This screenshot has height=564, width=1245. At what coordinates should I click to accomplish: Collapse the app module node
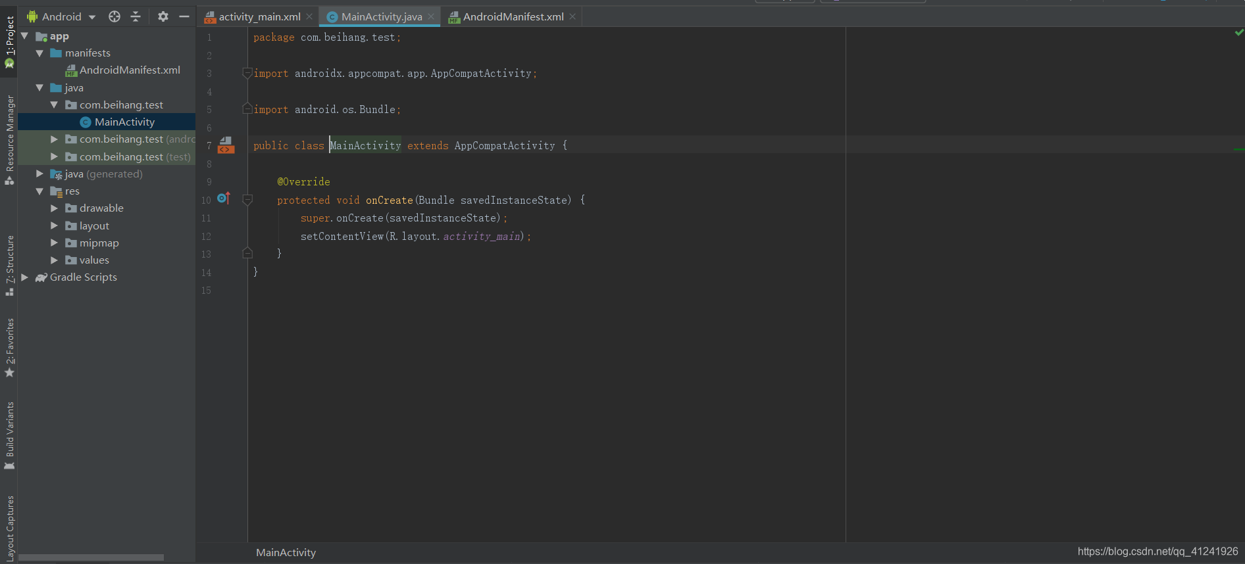(x=25, y=36)
